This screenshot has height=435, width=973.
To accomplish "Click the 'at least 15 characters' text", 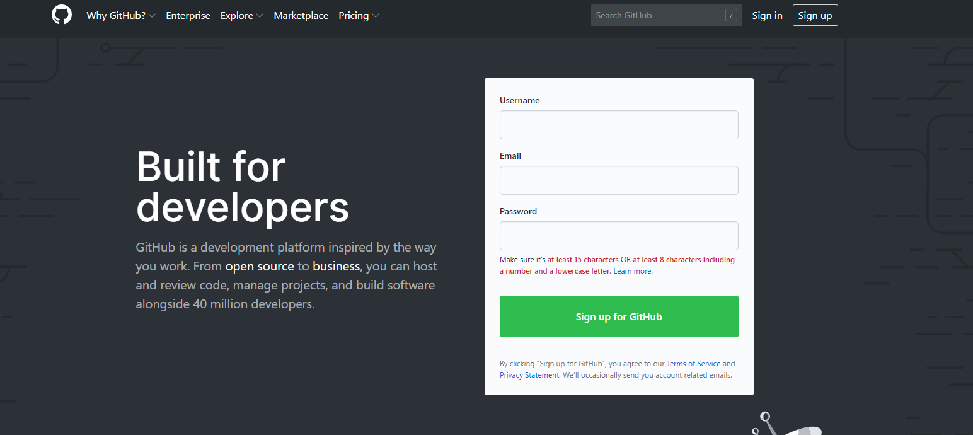I will 583,260.
